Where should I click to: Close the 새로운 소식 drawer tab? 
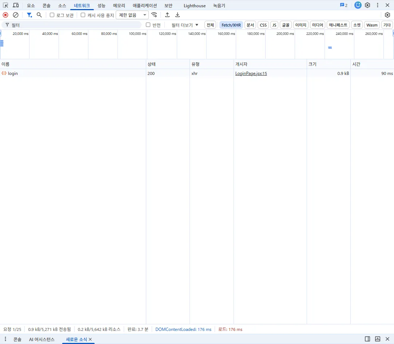click(91, 339)
